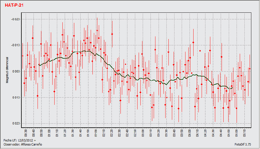Click the HAT-P-21 chart title
Viewport: 260px width, 149px height.
pyautogui.click(x=14, y=5)
